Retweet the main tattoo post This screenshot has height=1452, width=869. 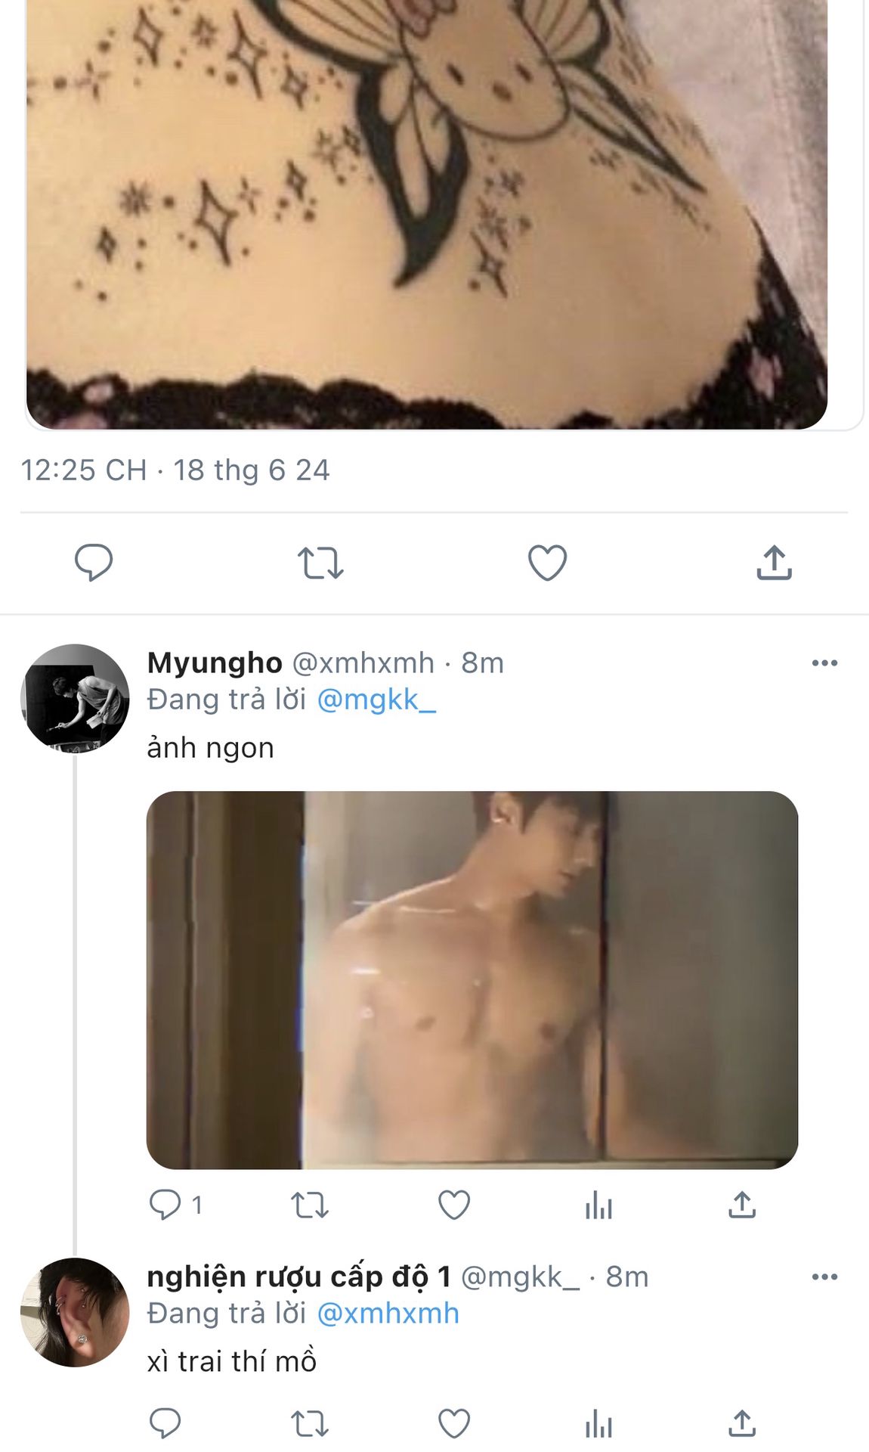point(320,563)
